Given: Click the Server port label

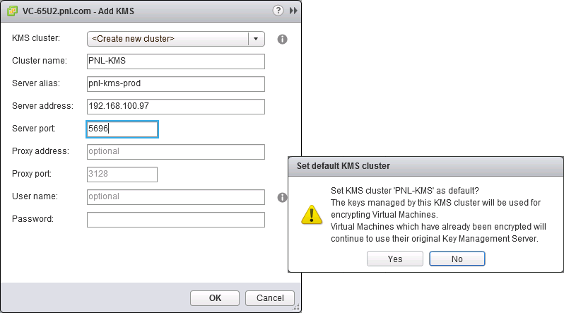Looking at the screenshot, I should pyautogui.click(x=34, y=129).
